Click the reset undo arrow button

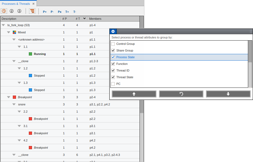[181, 94]
